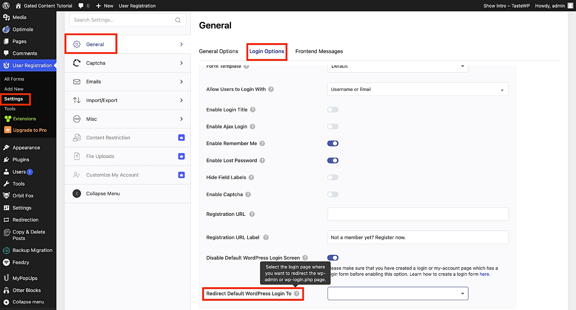This screenshot has width=576, height=310.
Task: Switch to General Options tab
Action: (x=218, y=51)
